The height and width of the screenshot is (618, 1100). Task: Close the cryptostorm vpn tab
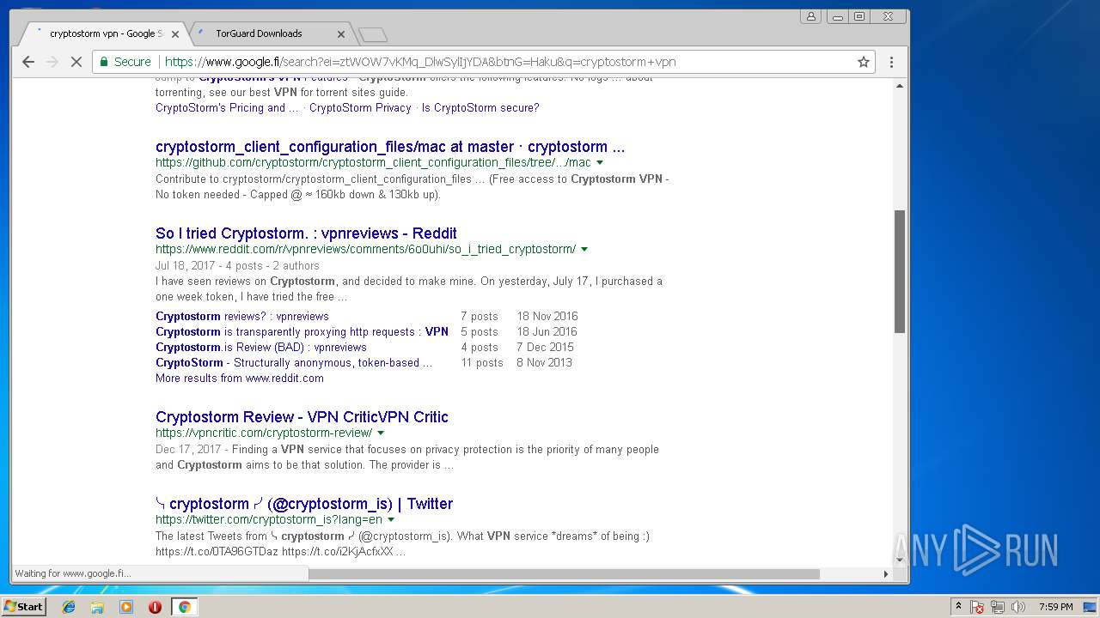175,34
